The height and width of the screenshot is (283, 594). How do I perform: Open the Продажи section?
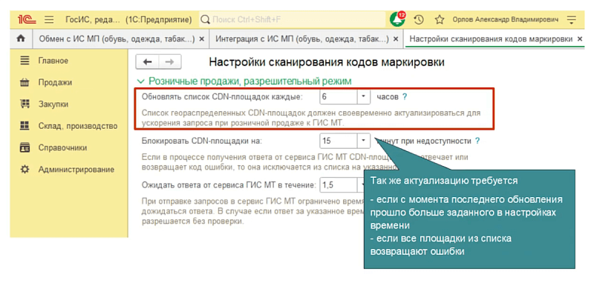tap(55, 82)
